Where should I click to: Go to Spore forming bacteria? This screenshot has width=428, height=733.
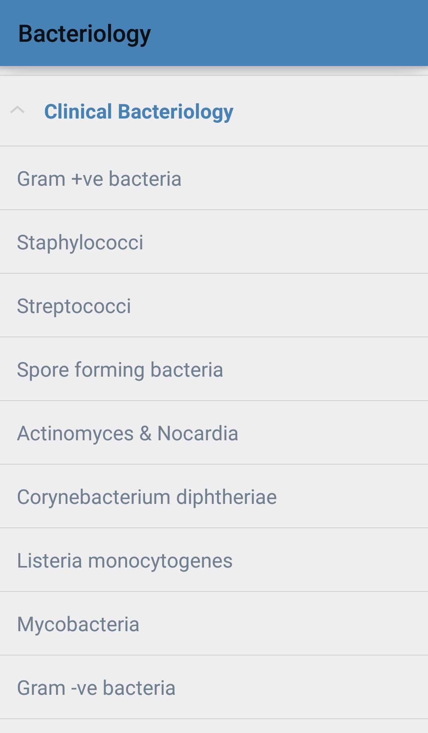tap(120, 369)
